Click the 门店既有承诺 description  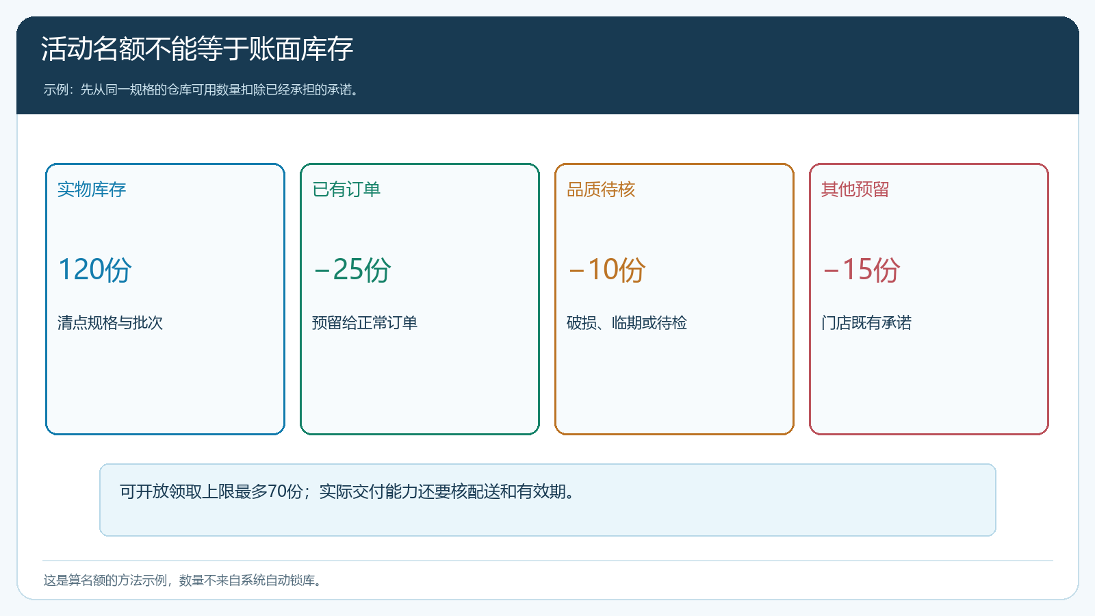pos(866,323)
